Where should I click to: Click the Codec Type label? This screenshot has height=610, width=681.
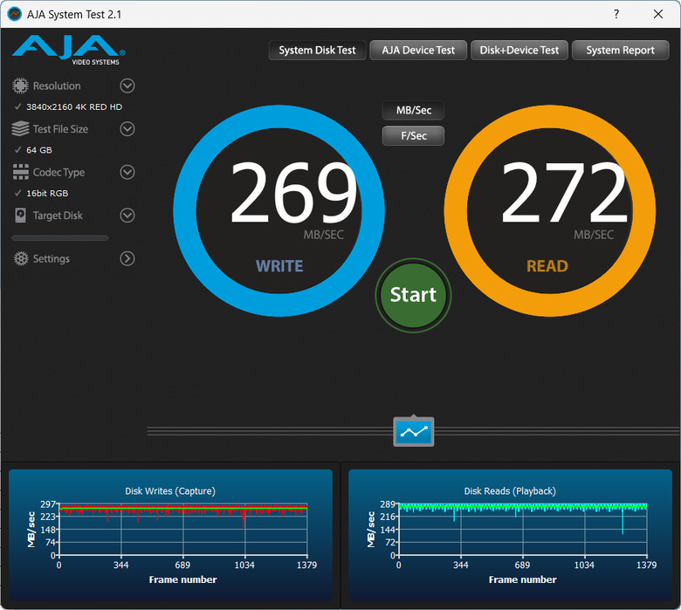pos(59,173)
